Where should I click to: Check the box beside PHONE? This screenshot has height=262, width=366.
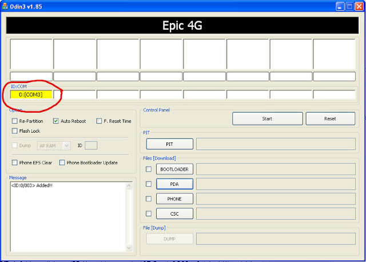[x=149, y=199]
